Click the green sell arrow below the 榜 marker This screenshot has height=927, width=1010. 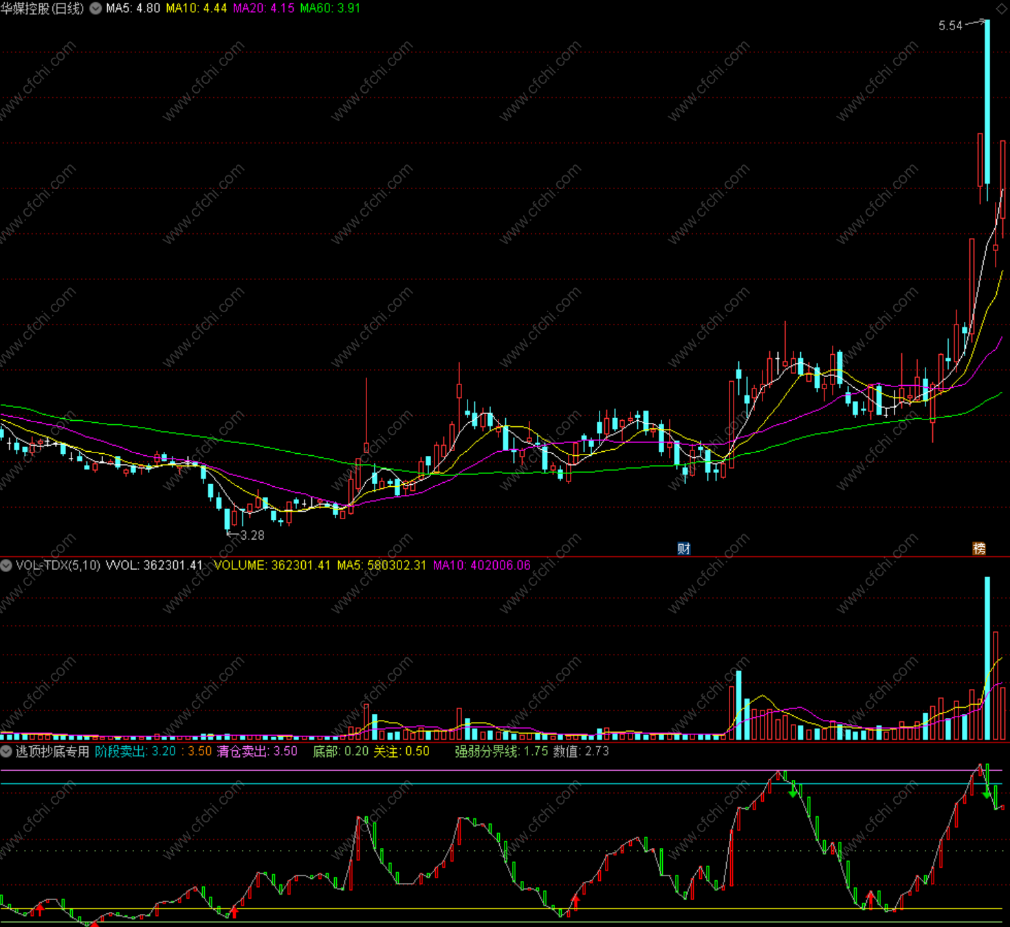coord(987,794)
